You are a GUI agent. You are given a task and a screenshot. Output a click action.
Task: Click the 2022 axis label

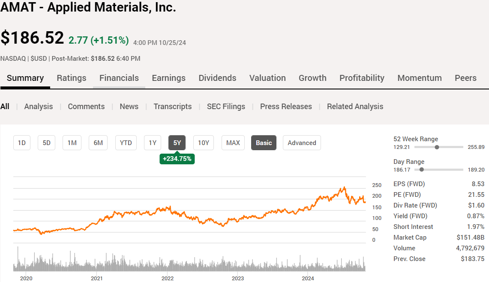pyautogui.click(x=168, y=278)
